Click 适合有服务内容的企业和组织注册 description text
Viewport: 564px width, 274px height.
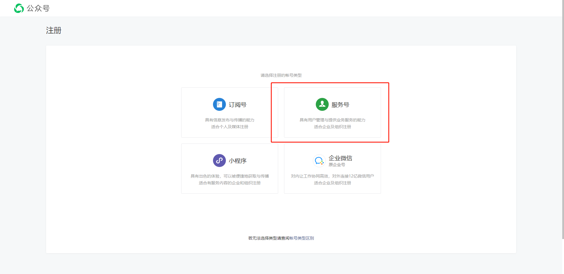point(230,183)
